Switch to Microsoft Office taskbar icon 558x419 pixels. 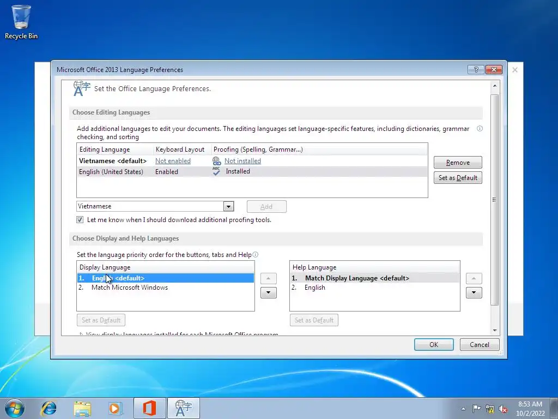click(x=149, y=408)
